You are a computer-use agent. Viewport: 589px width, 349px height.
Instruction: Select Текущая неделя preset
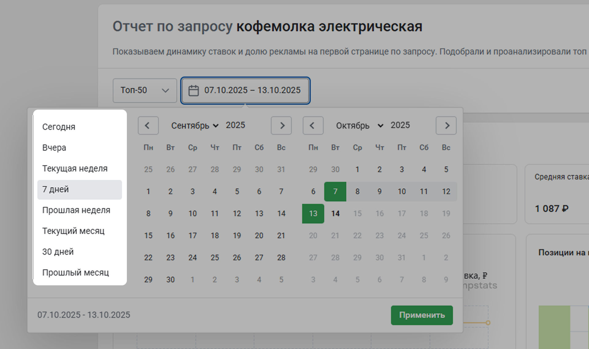(75, 168)
